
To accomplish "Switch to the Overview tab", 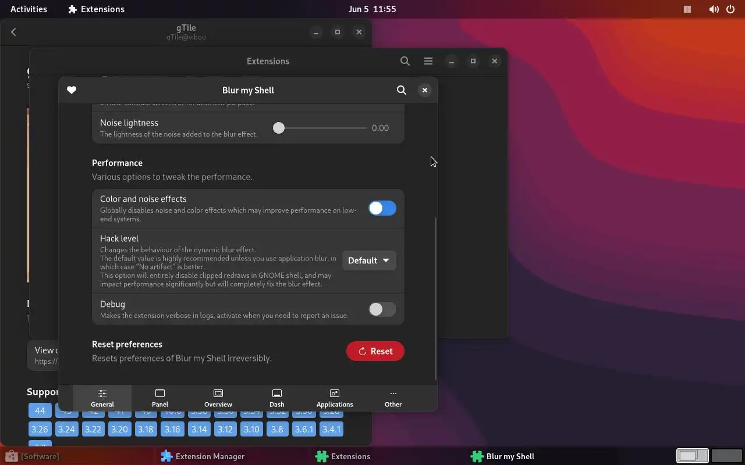I will (218, 398).
